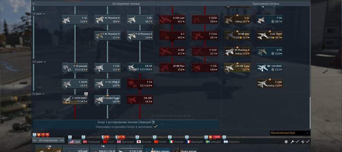Switch to the Британия nation tab
342x152 pixels.
pyautogui.click(x=126, y=142)
